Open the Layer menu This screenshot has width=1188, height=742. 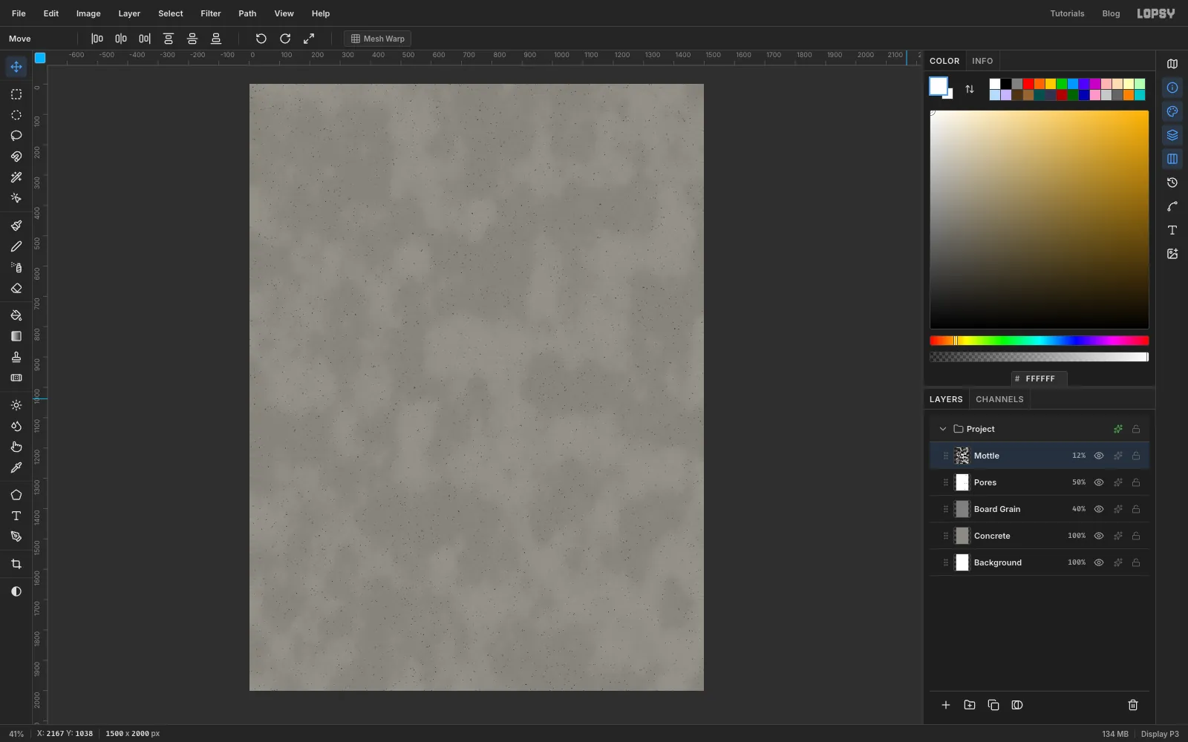[x=129, y=13]
